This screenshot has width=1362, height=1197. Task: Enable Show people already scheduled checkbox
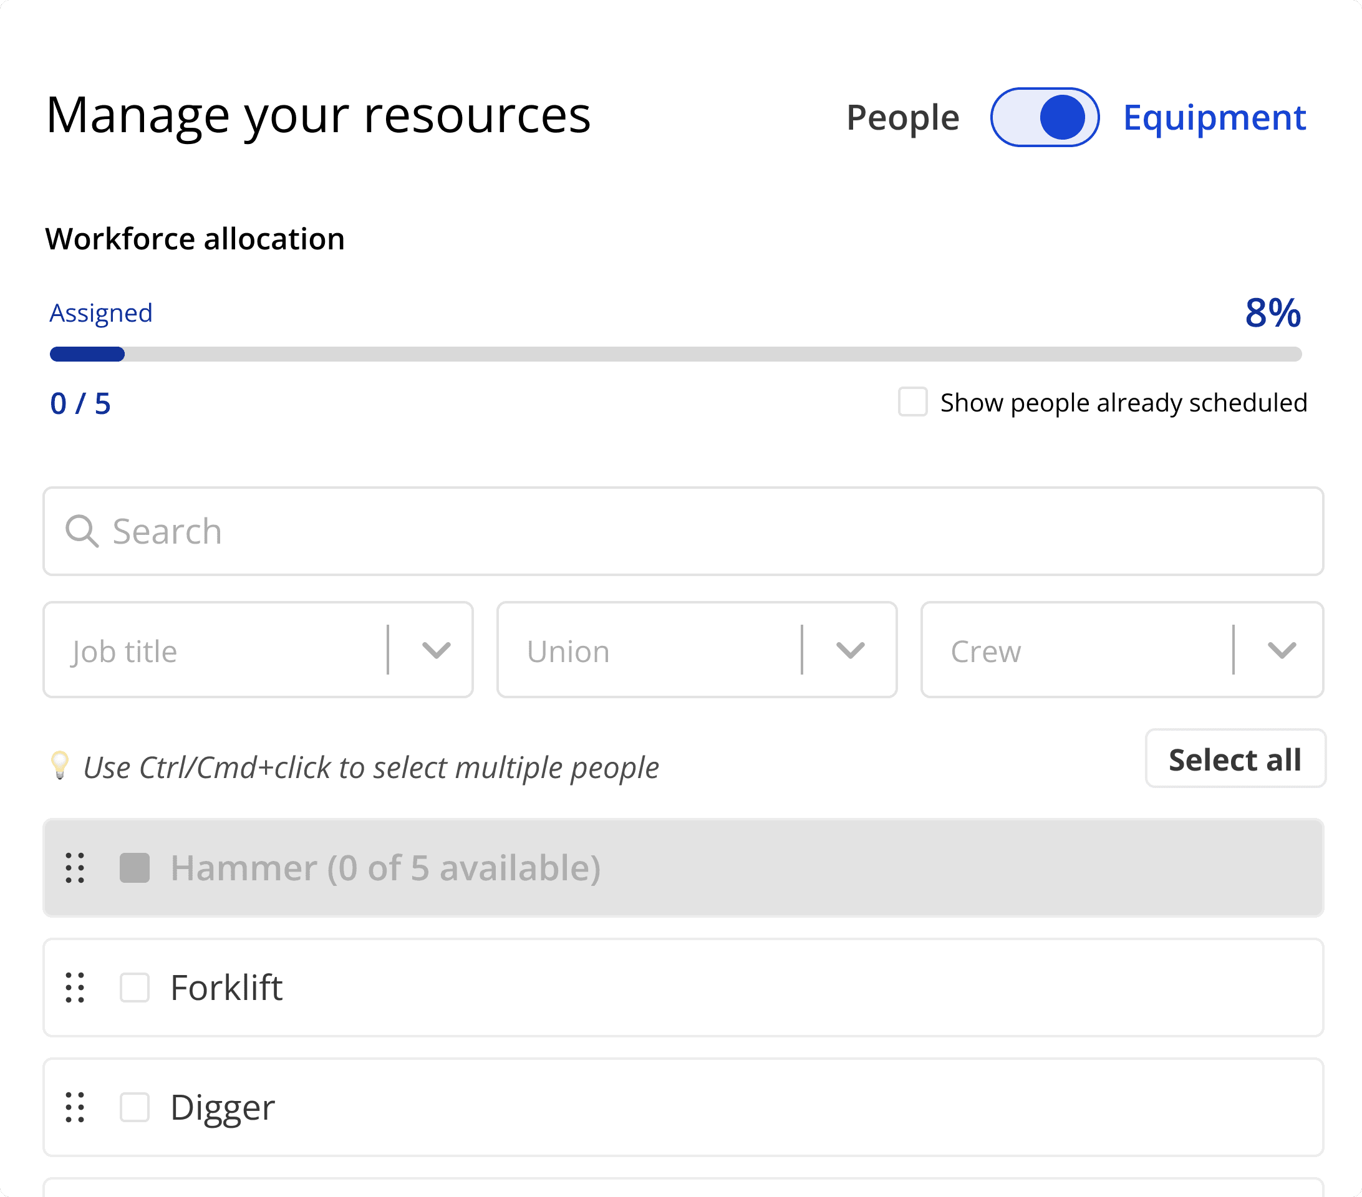(x=912, y=401)
